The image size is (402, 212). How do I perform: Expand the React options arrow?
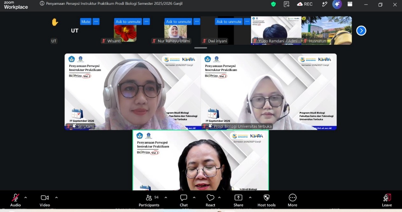219,198
